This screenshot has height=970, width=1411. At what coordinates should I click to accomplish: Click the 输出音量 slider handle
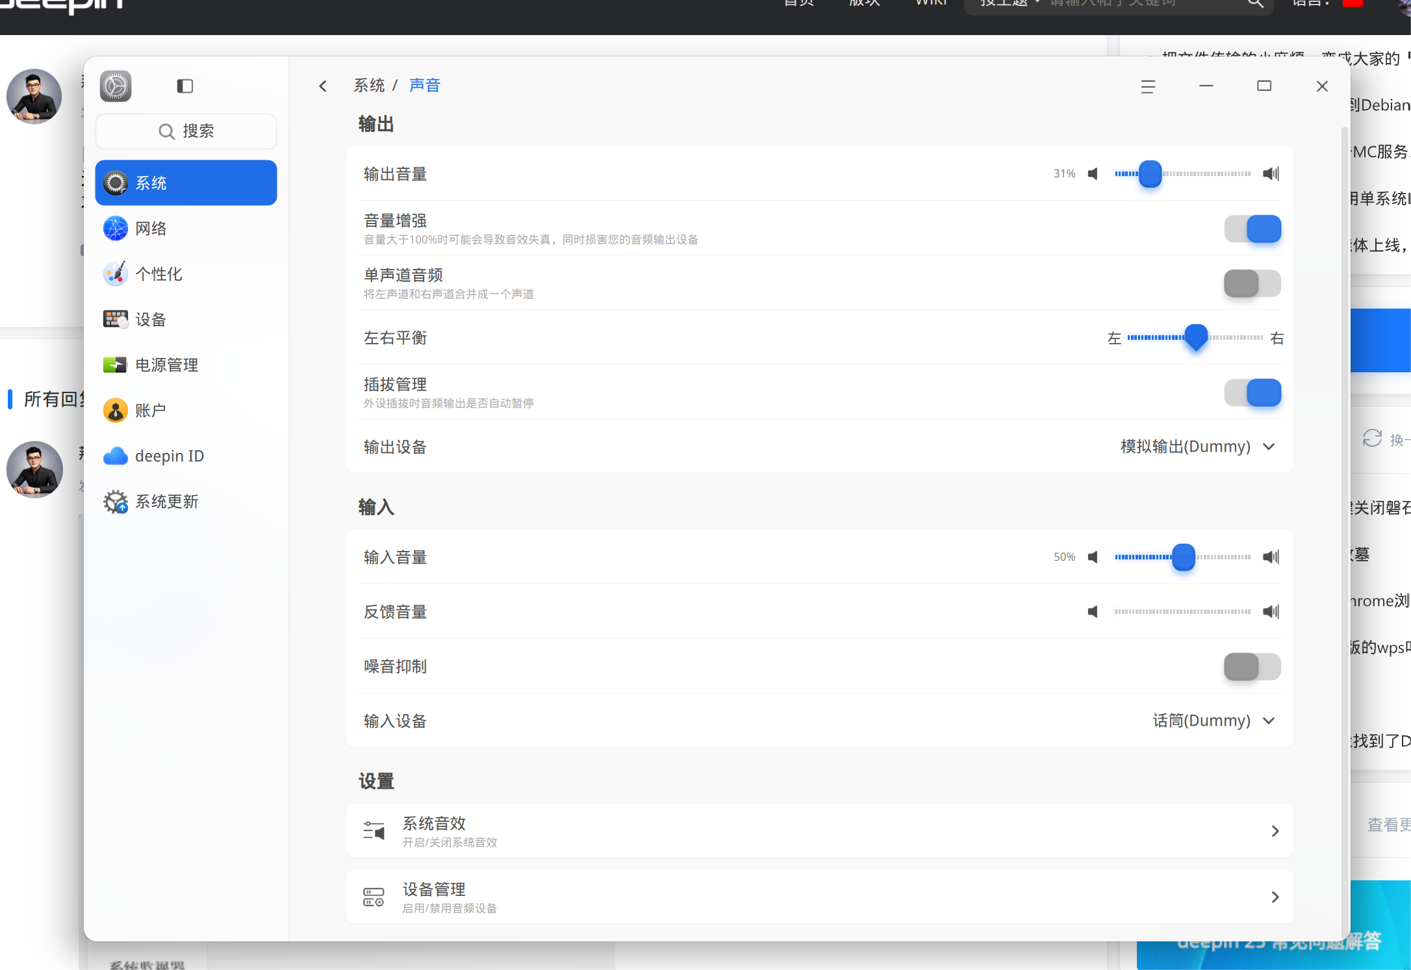(1150, 173)
